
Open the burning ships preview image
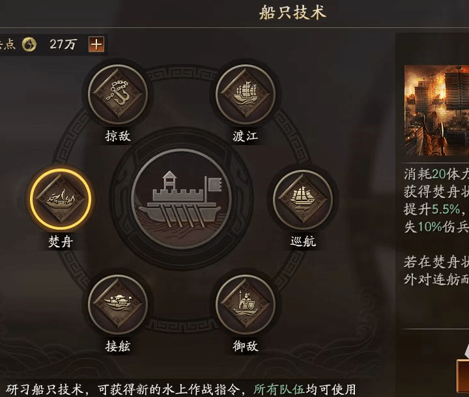pos(436,110)
